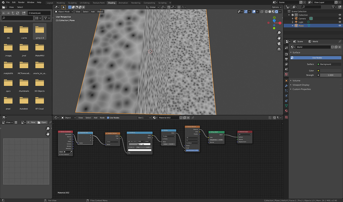Image resolution: width=343 pixels, height=202 pixels.
Task: Select the tweak select tool arrow
Action: coord(64,7)
